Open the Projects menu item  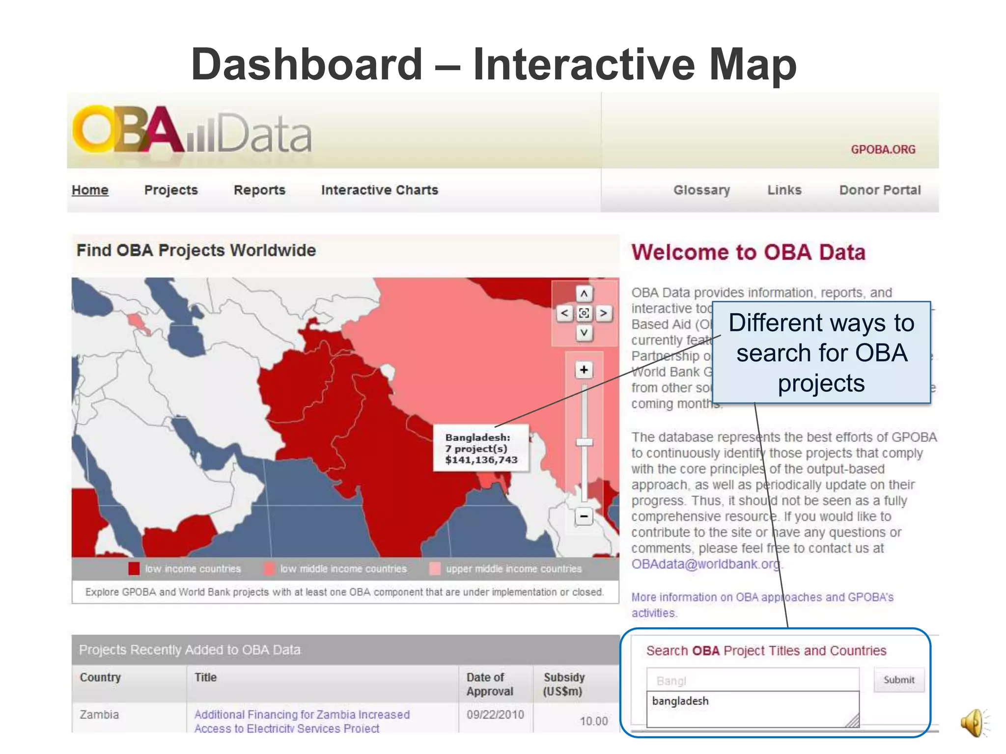[x=171, y=190]
